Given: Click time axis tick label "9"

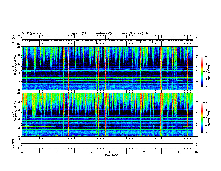Looking at the screenshot, I should (x=179, y=153).
